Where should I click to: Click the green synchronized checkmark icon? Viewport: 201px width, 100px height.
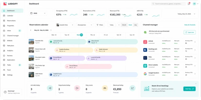(145, 32)
